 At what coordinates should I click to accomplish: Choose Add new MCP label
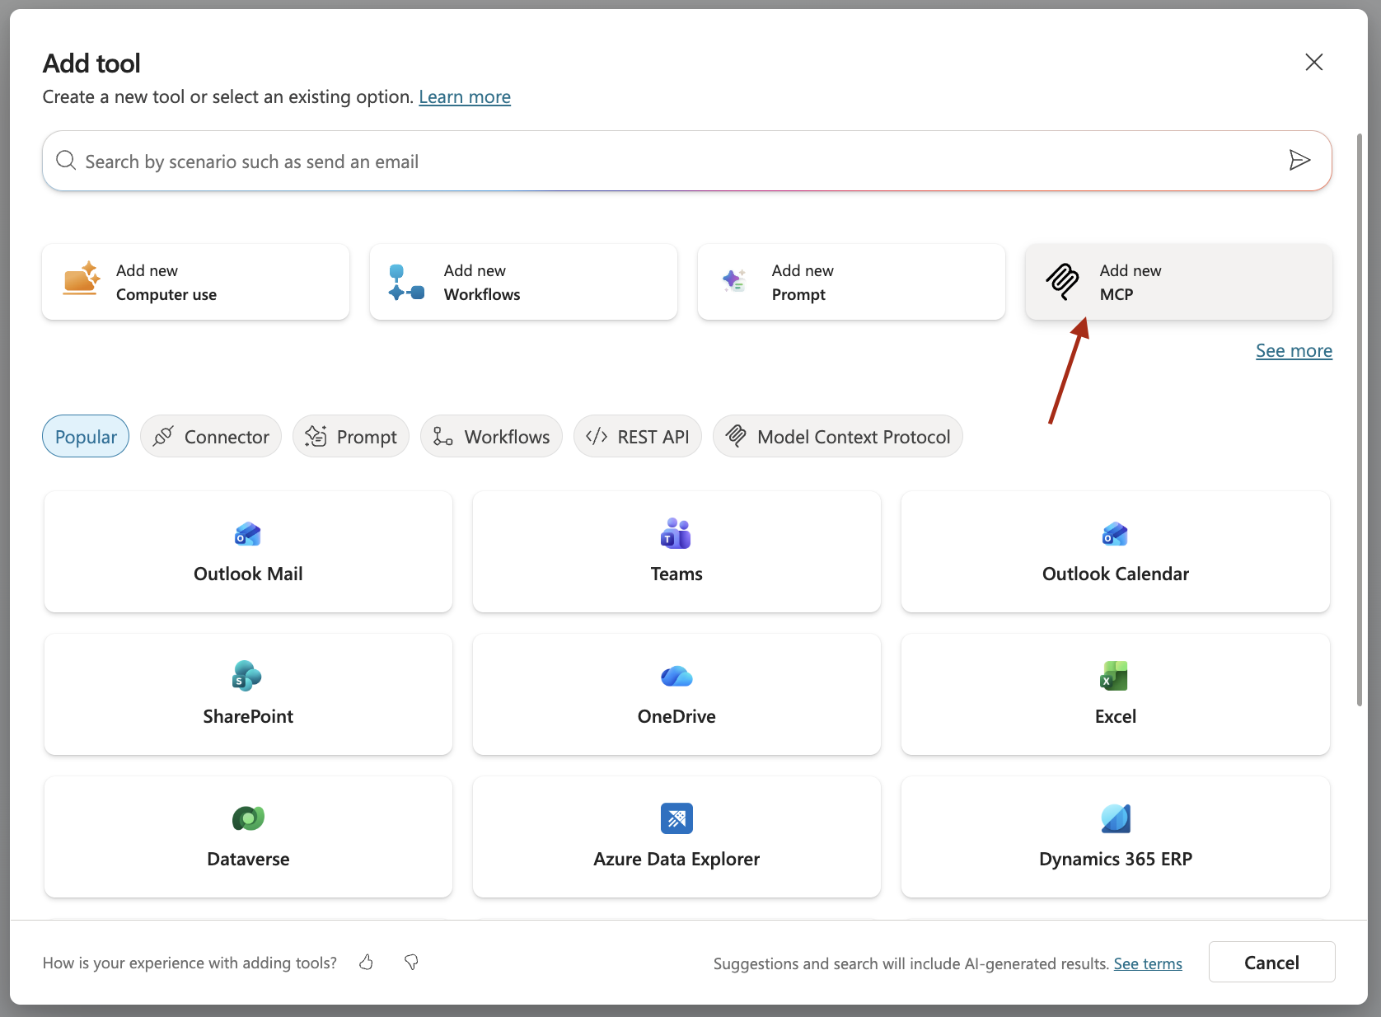point(1131,282)
